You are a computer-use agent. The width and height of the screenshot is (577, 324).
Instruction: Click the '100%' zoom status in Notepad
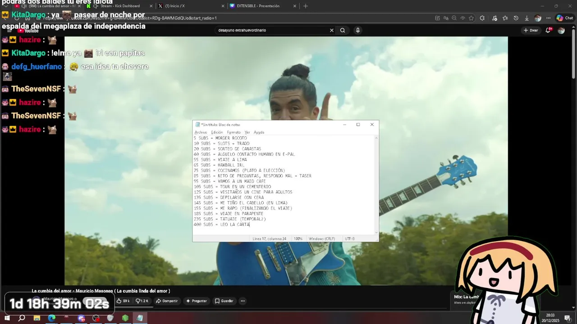pyautogui.click(x=298, y=238)
